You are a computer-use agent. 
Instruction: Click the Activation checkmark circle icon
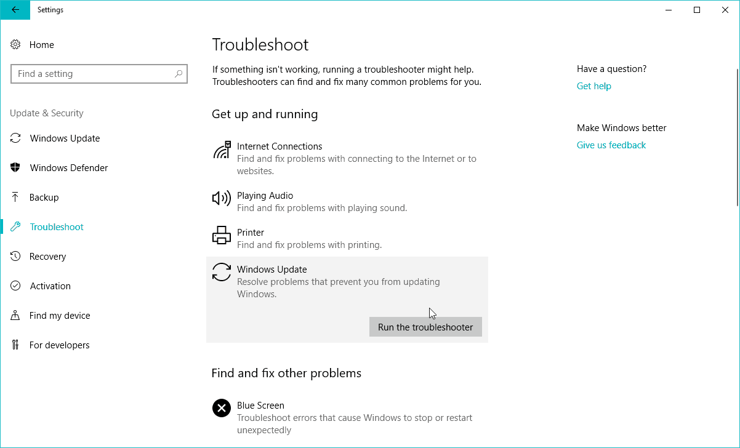[x=16, y=286]
